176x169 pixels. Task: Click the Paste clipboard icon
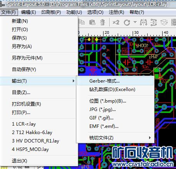point(92,22)
